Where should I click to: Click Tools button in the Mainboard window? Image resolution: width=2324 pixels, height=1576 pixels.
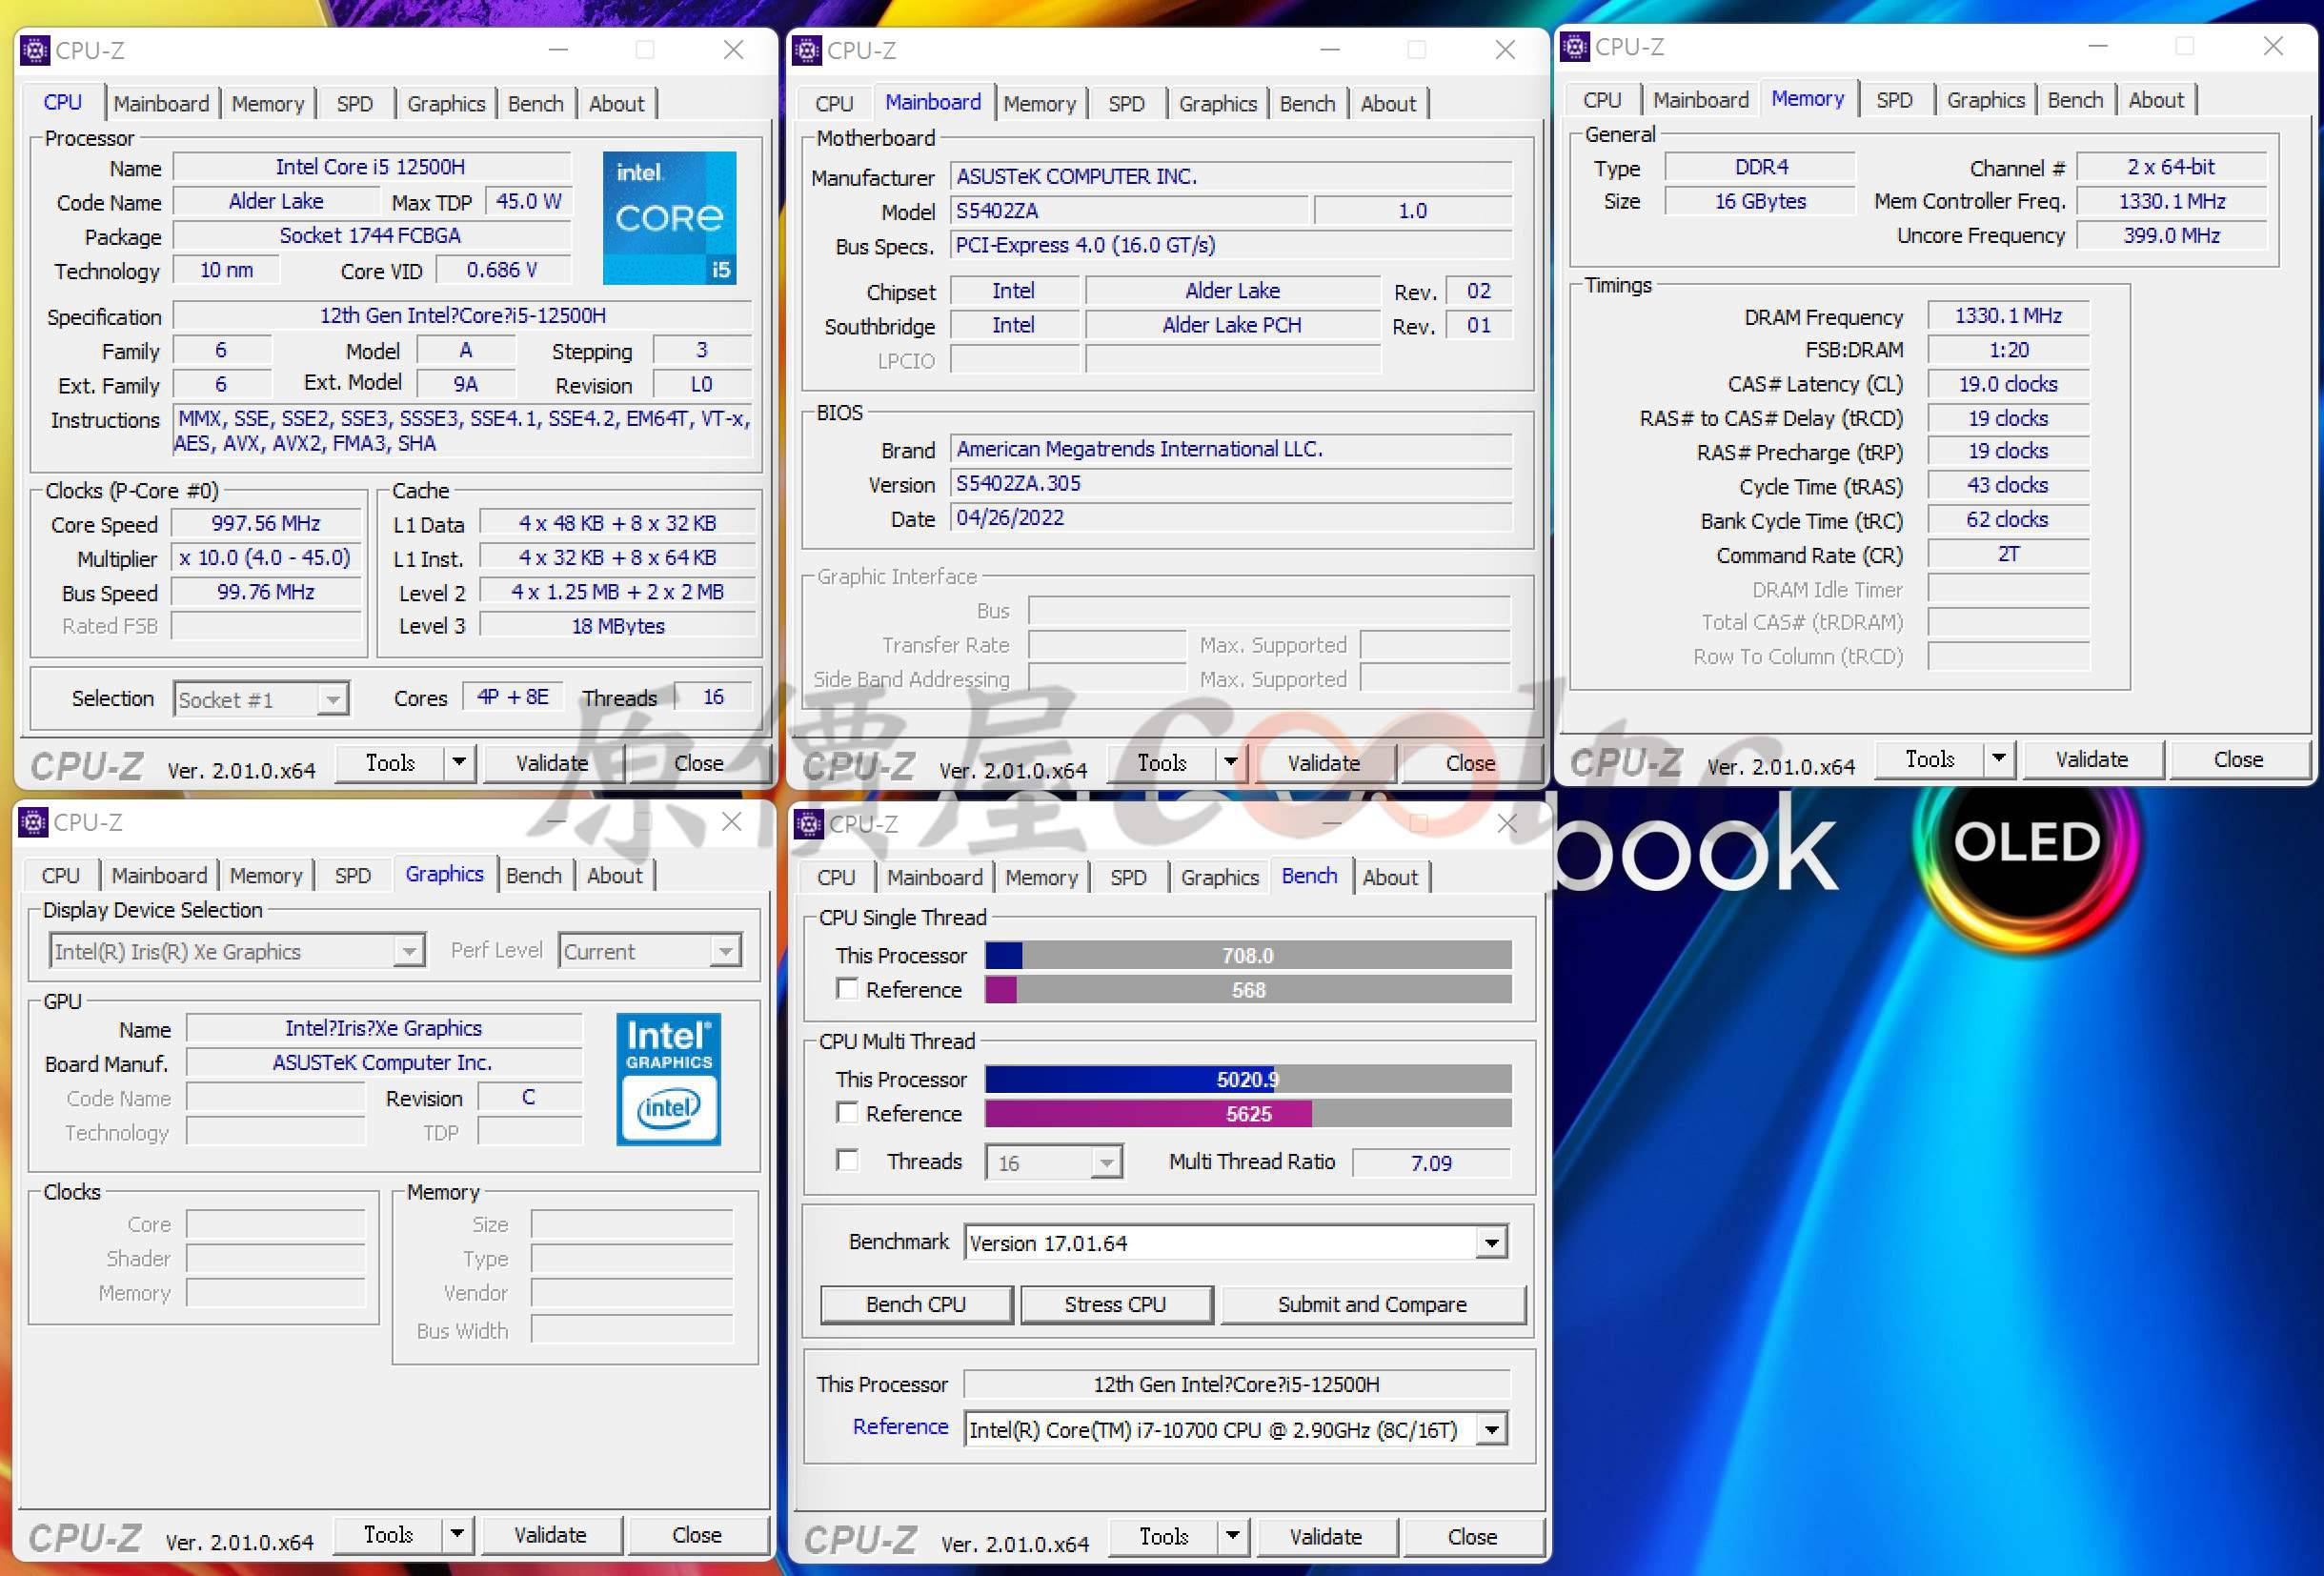1162,763
